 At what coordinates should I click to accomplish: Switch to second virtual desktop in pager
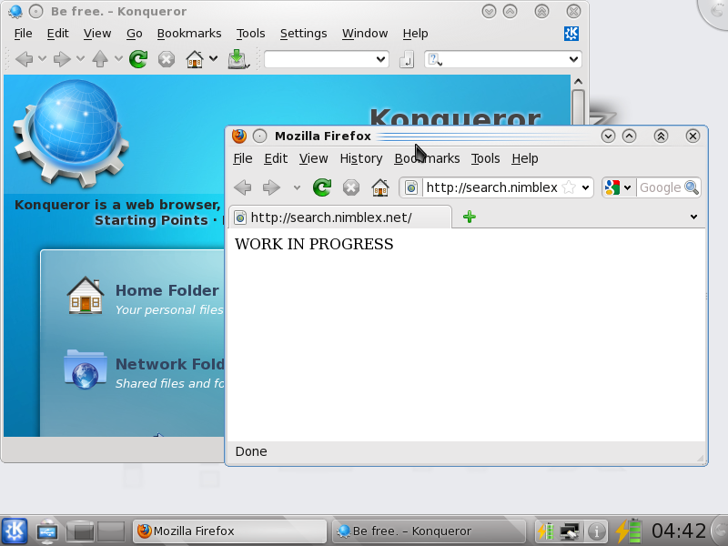point(111,531)
